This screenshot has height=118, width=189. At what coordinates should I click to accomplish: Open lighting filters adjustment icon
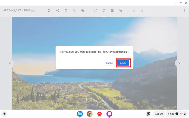(112, 11)
